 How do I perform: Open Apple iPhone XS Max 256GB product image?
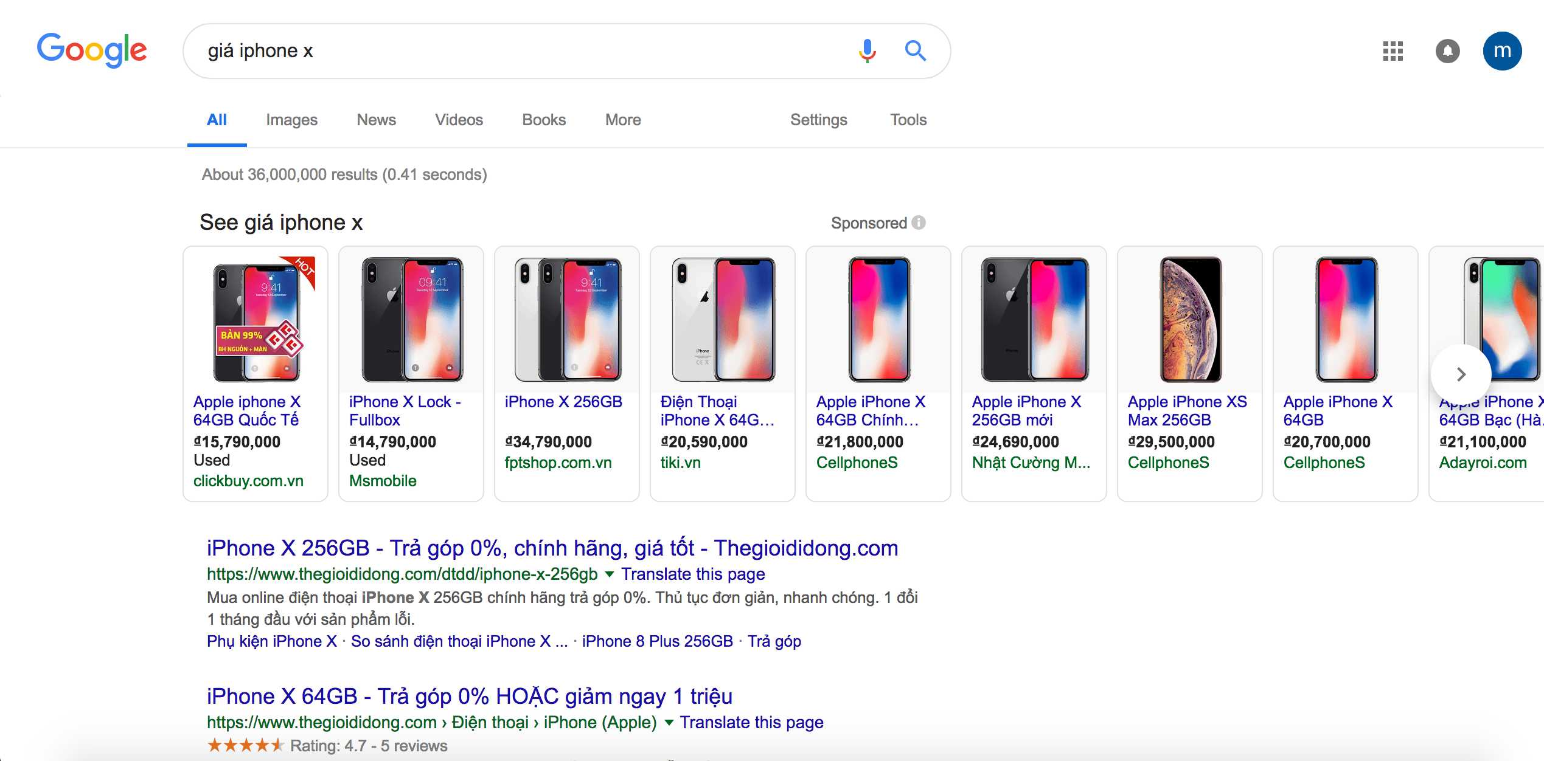[1191, 320]
